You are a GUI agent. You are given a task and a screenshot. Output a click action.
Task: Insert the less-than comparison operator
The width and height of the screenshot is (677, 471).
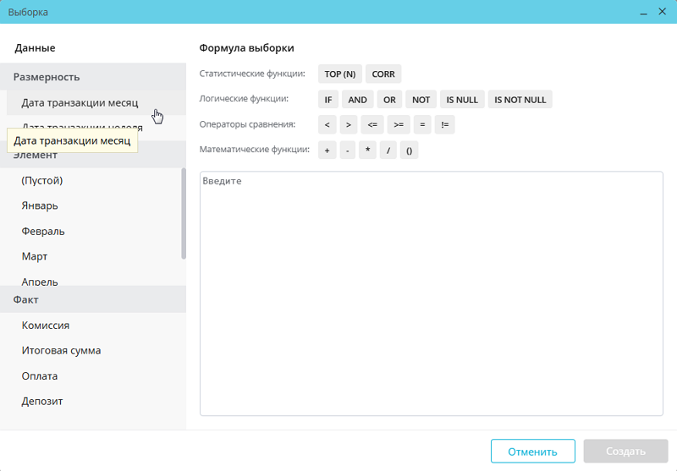[x=327, y=125]
